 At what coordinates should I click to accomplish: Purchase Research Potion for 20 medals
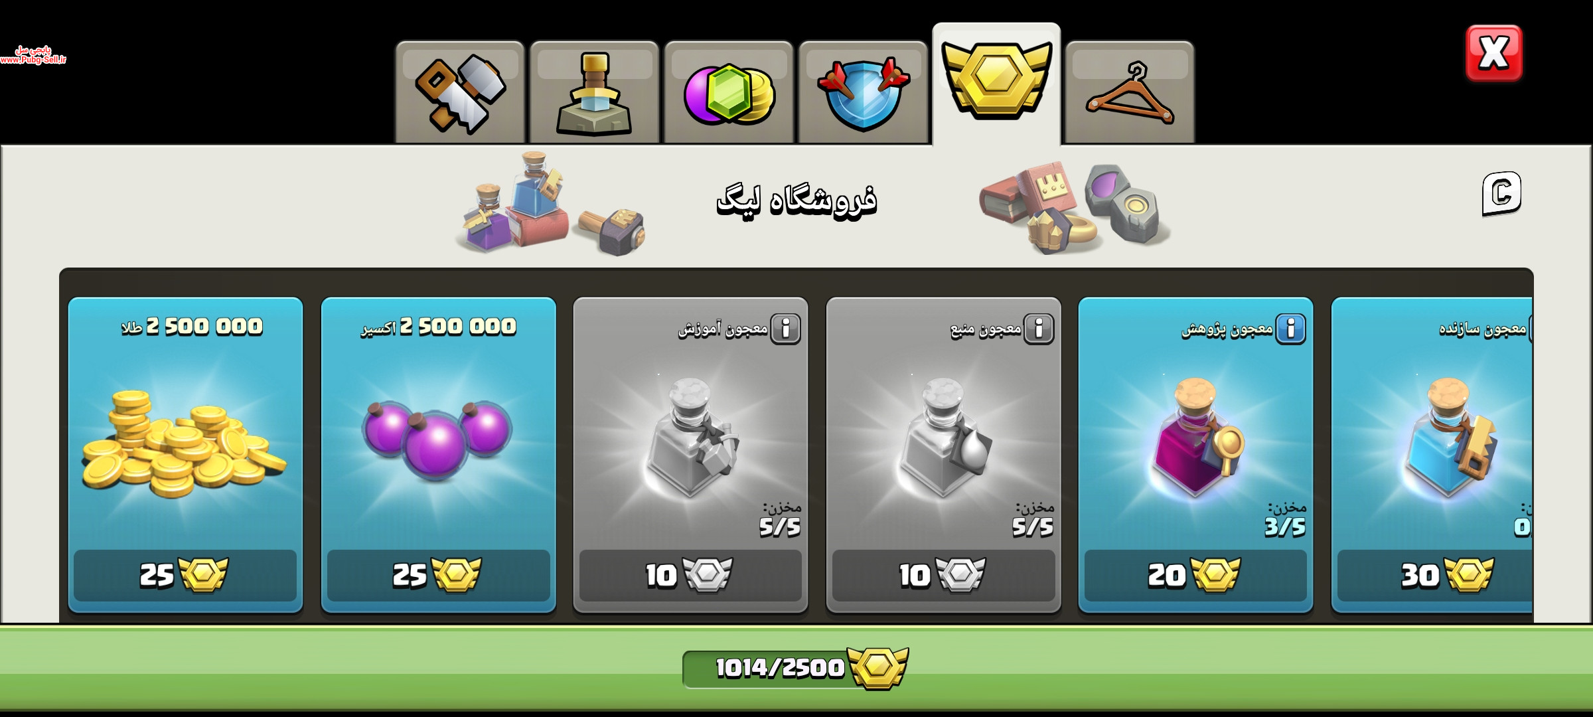click(1195, 575)
